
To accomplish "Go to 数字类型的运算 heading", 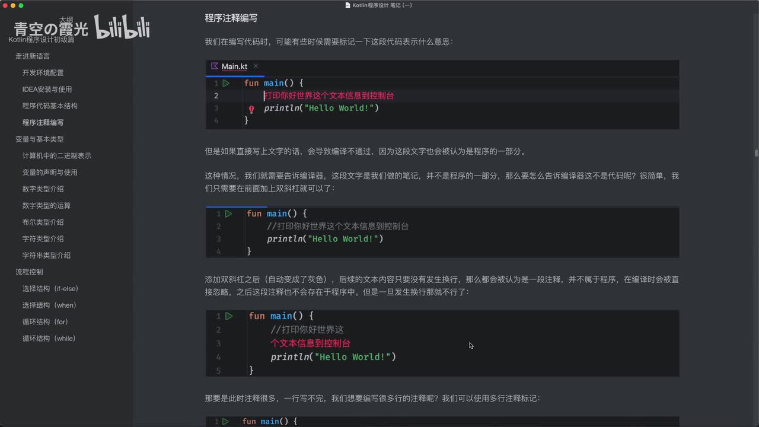I will pos(46,206).
